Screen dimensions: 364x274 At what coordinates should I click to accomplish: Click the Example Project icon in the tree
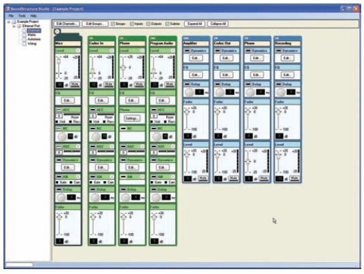pyautogui.click(x=14, y=22)
